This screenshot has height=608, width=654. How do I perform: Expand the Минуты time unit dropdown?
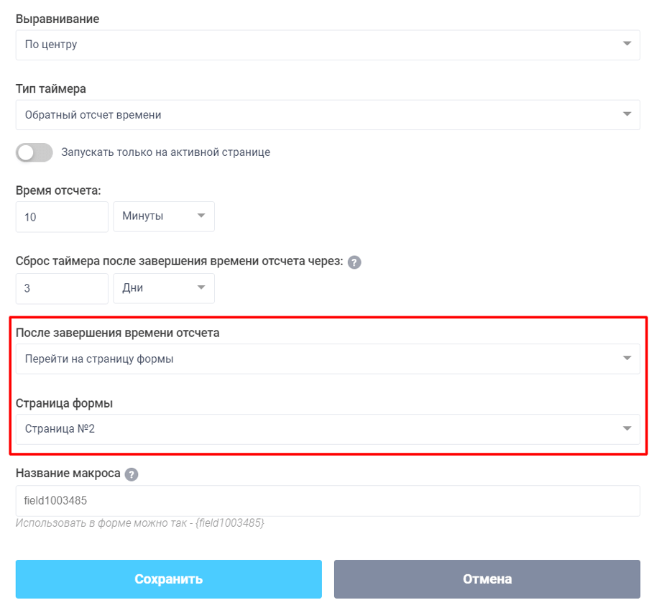[x=202, y=216]
